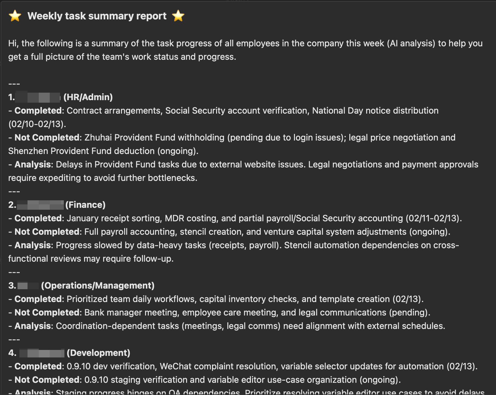Click the (Finance) heading
This screenshot has height=395, width=496.
85,205
